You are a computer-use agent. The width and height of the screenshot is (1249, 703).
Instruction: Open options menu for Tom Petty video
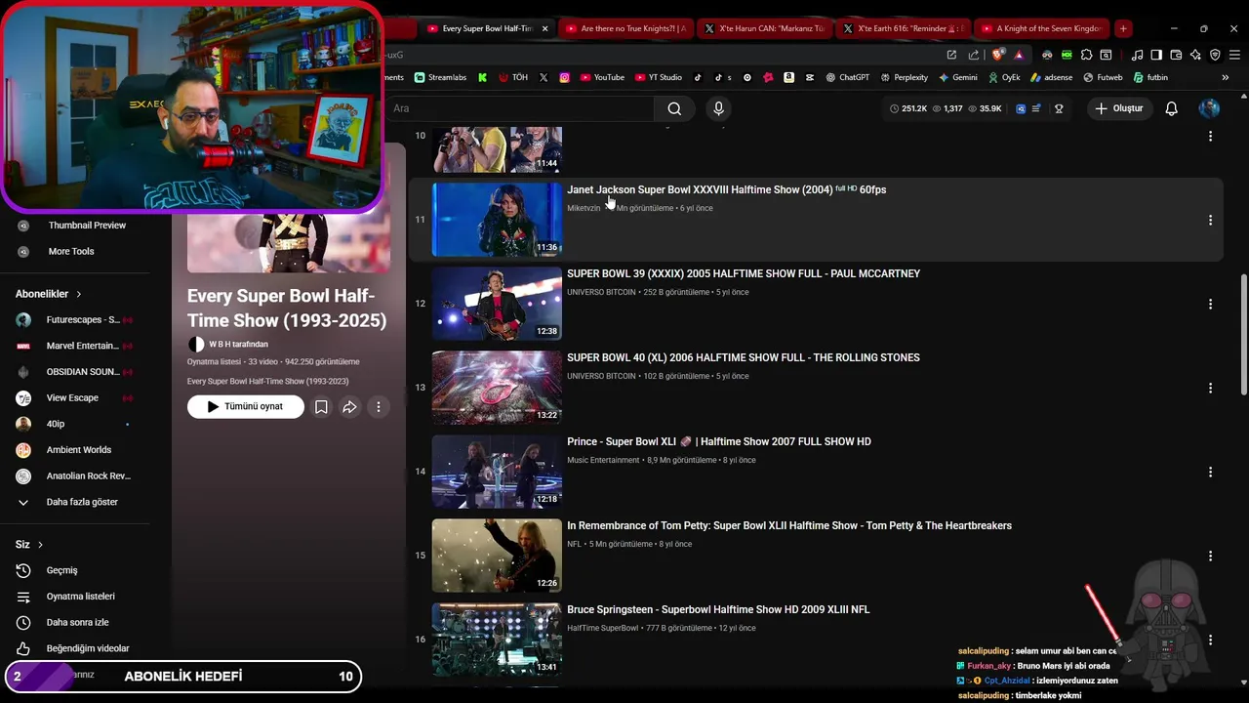tap(1210, 556)
